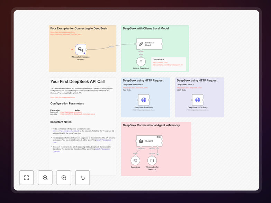Click the JSON Body label text

coord(181,90)
